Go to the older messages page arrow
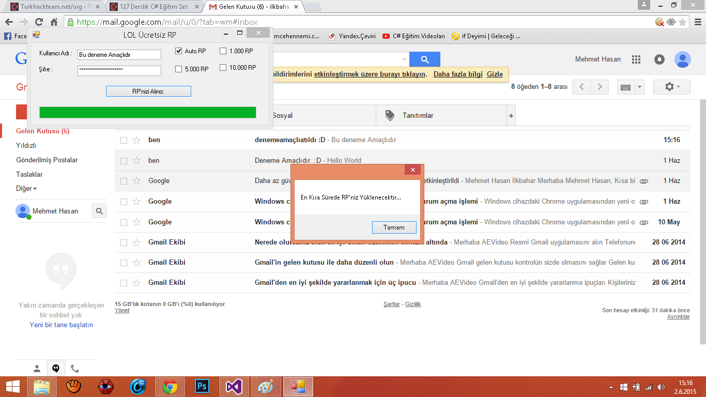The height and width of the screenshot is (397, 706). pos(600,87)
